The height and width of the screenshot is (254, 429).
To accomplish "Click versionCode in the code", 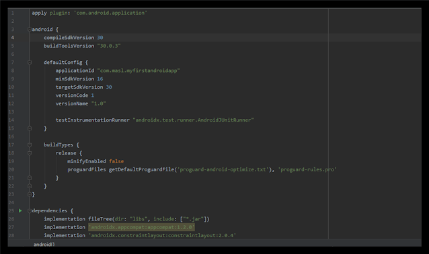I will 72,95.
